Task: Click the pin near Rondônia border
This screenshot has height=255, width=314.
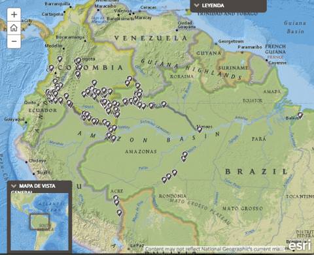Action: click(164, 180)
